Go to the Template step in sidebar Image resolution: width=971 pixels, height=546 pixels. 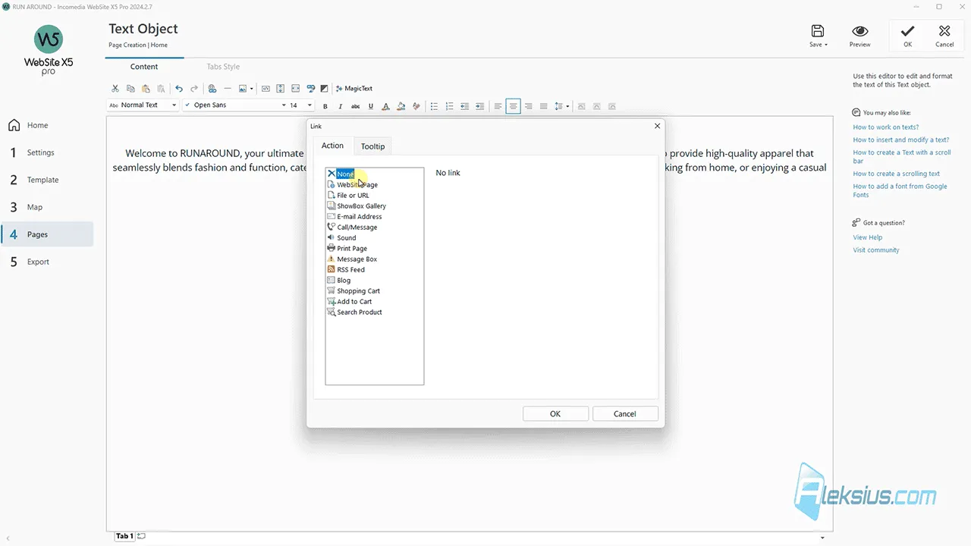(x=47, y=180)
